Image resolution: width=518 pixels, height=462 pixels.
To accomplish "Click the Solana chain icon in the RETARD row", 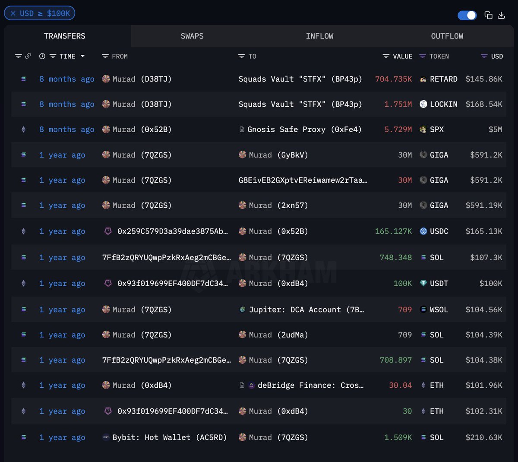I will (x=24, y=79).
